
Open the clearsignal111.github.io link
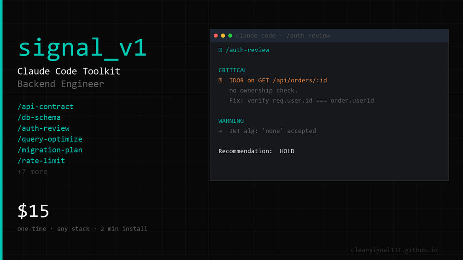(x=394, y=250)
